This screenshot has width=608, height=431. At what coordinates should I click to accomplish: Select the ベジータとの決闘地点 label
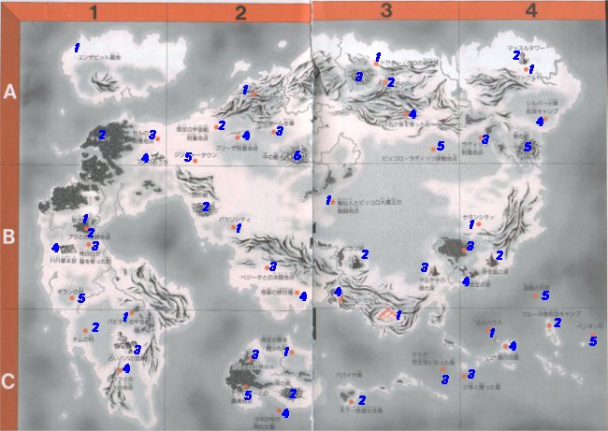[x=268, y=278]
